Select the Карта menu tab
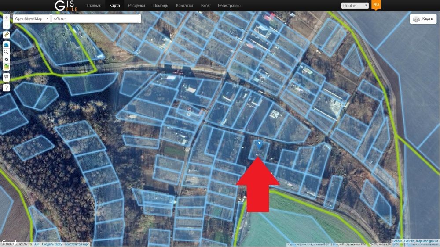The width and height of the screenshot is (440, 247). point(114,6)
